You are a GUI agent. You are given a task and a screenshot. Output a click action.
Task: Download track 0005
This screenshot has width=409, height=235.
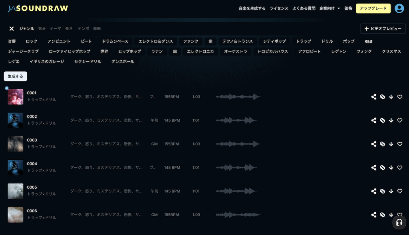pyautogui.click(x=391, y=191)
